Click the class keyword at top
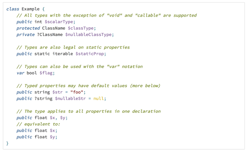Screen dimensions: 248x154 [x=13, y=9]
